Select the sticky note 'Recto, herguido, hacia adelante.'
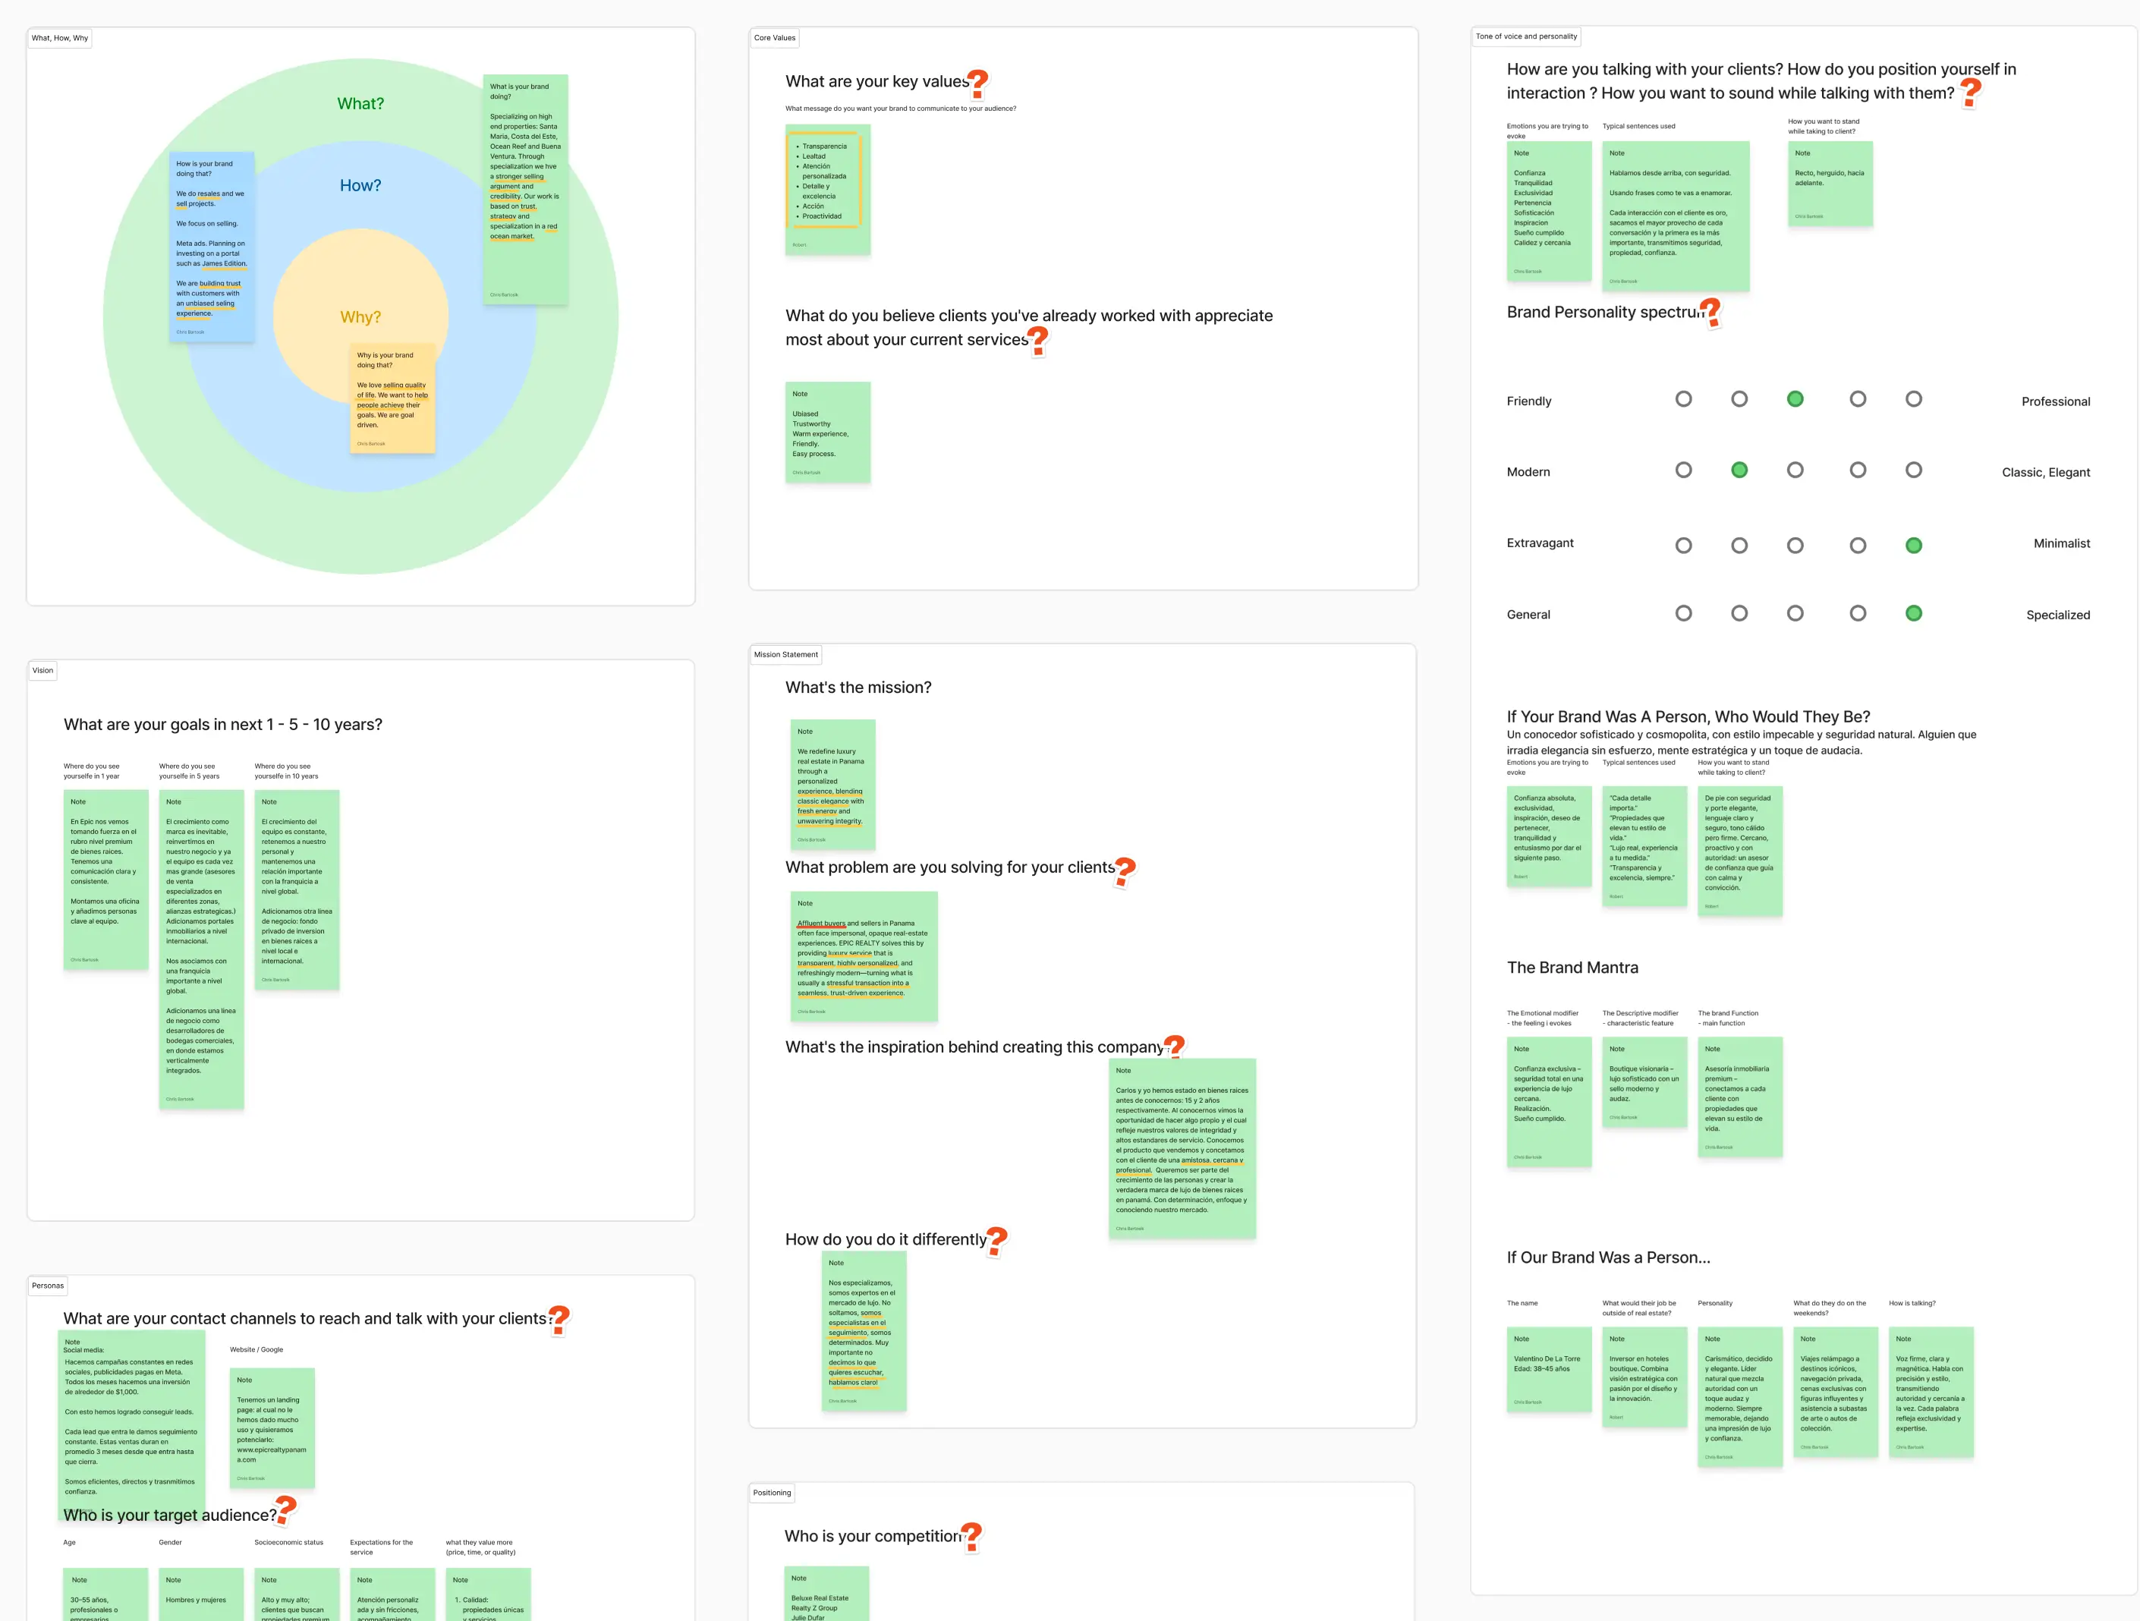 [x=1830, y=184]
